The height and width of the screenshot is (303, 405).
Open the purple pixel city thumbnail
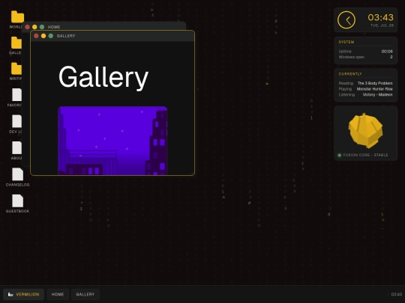[112, 141]
